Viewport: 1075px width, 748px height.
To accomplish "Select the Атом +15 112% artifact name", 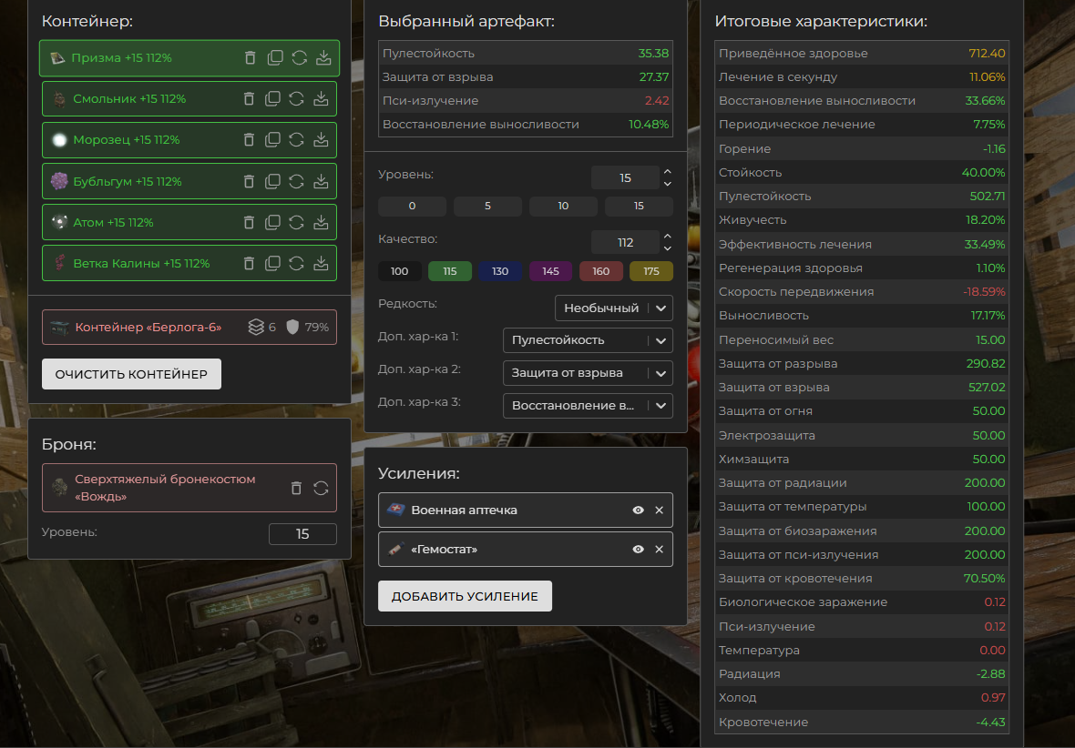I will pos(113,223).
